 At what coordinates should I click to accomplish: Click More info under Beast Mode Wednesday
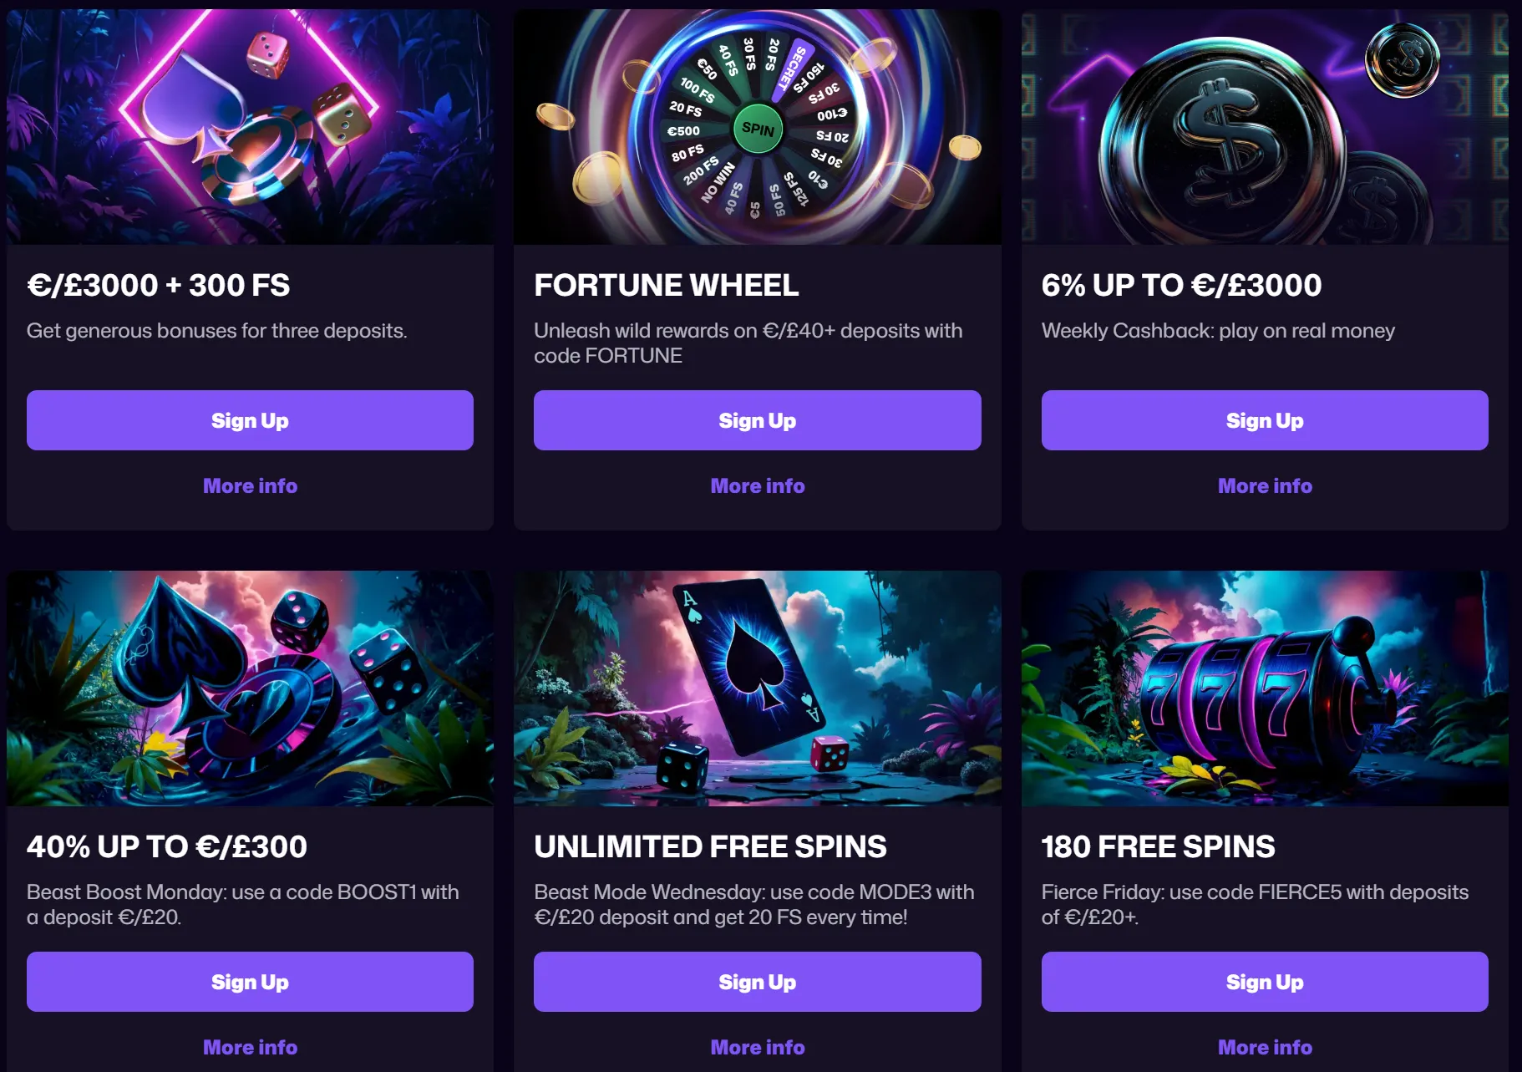pos(757,1047)
